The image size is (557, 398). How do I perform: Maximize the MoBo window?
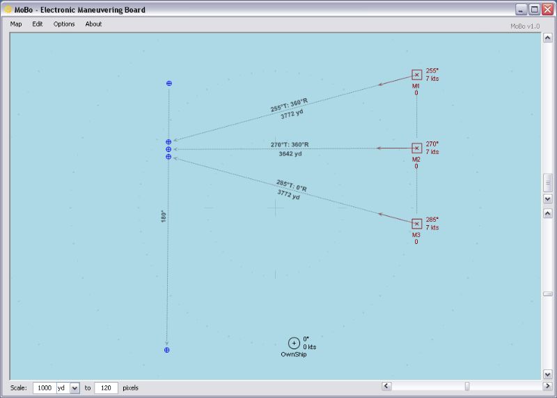coord(534,10)
